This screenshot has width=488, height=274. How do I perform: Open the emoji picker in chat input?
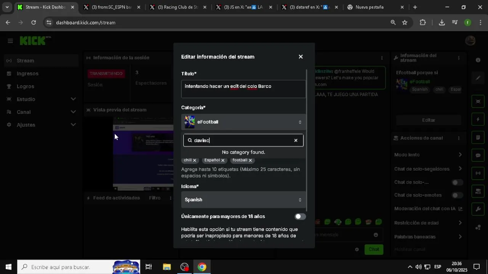coord(376,235)
